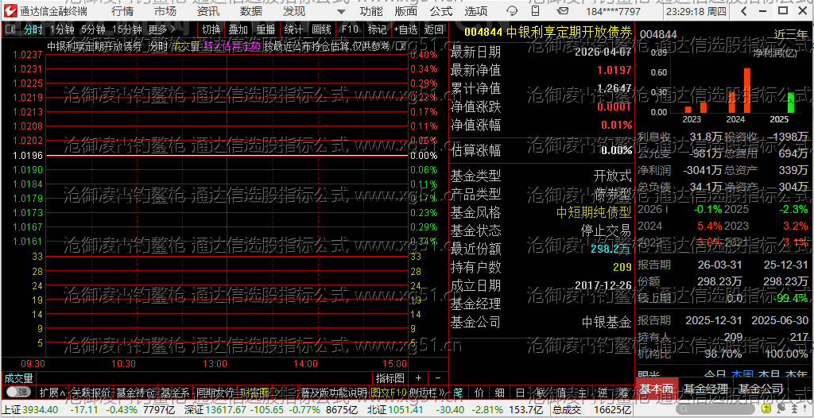
Task: Open the 值 value tab
Action: tap(560, 392)
